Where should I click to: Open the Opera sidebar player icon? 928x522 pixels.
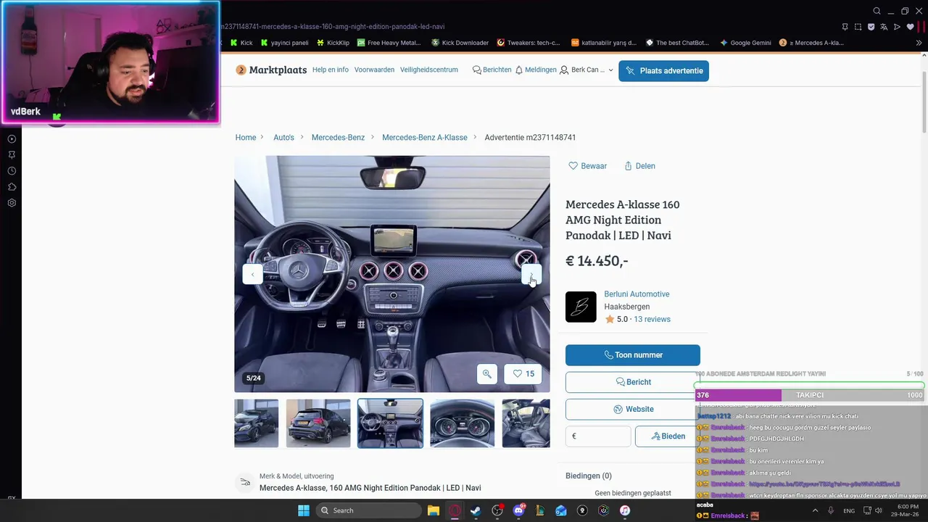12,138
